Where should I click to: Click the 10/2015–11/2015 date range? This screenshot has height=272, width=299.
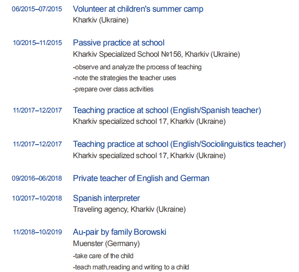click(x=37, y=43)
